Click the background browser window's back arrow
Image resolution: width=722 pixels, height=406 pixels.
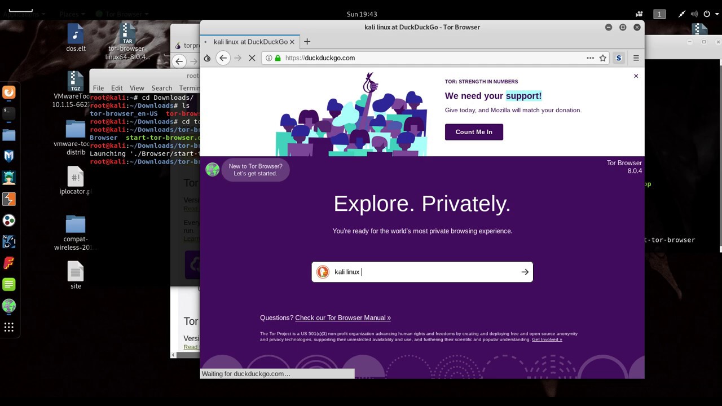(179, 61)
